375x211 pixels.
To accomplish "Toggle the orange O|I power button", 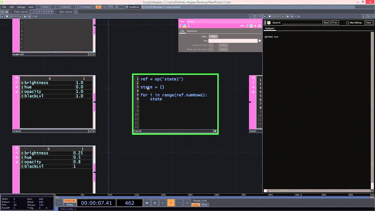I will [98, 7].
